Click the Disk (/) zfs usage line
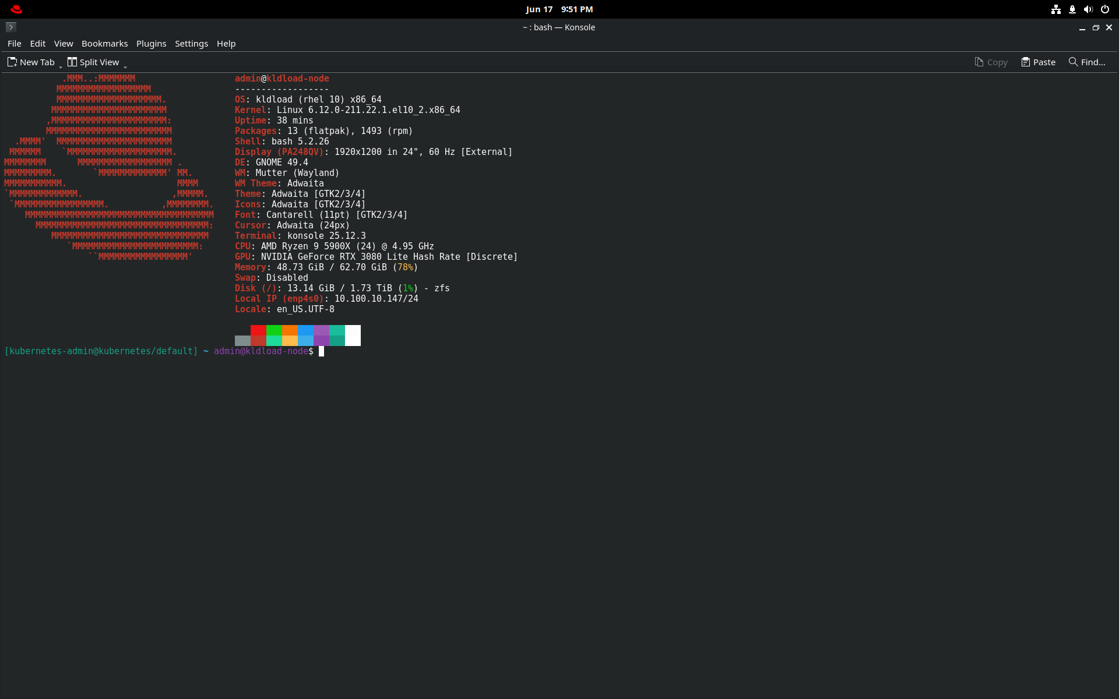Screen dimensions: 1119x699 click(342, 288)
